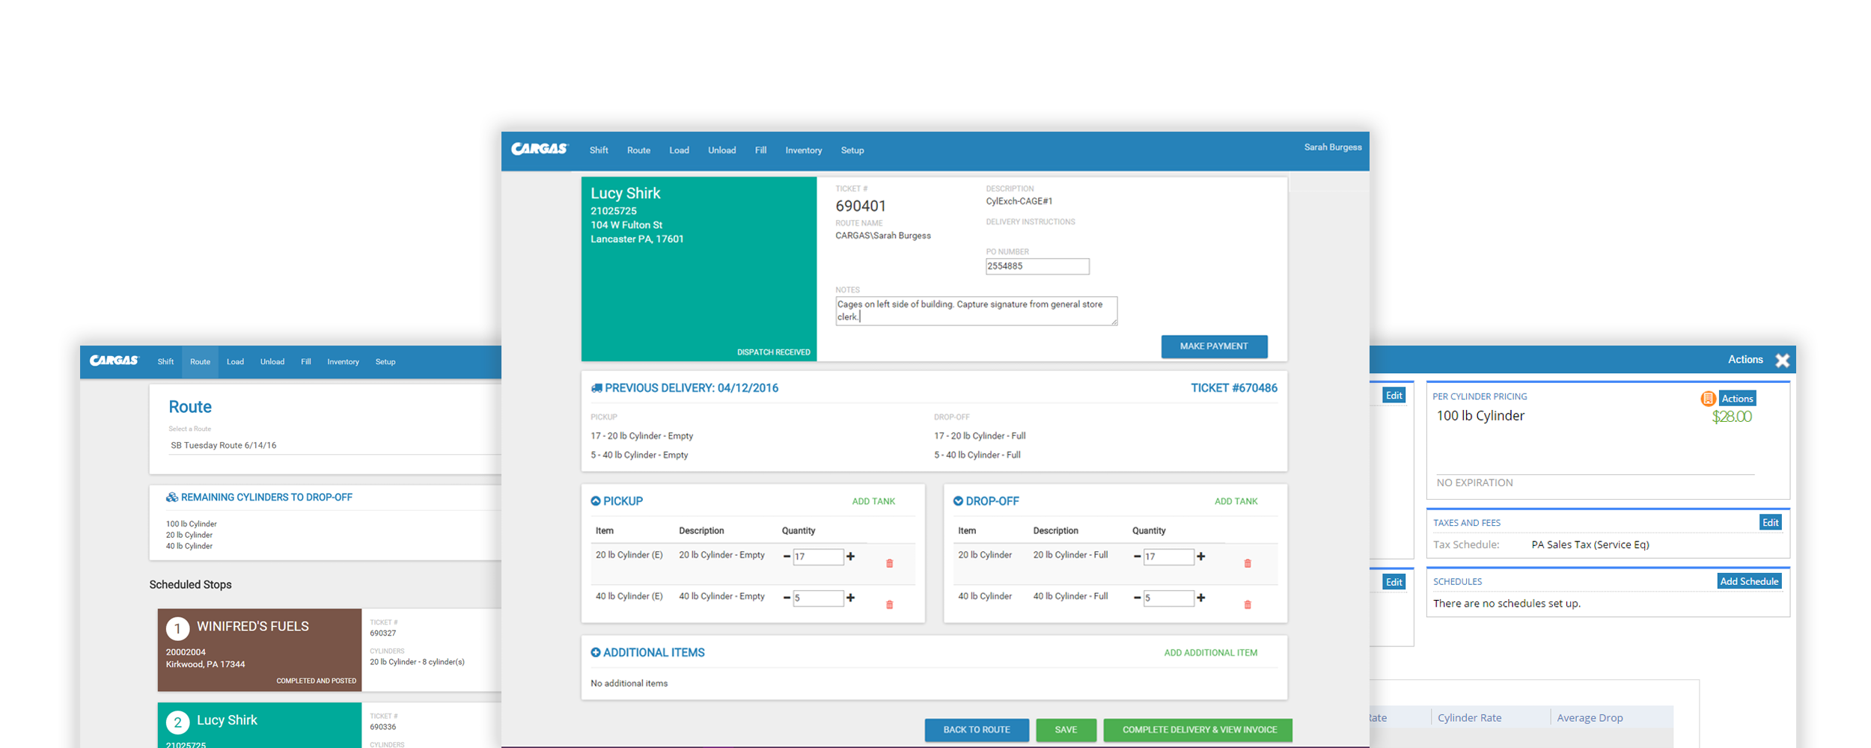1871x748 pixels.
Task: Decrease quantity of 40 lb Cylinder drop-off
Action: click(1138, 598)
